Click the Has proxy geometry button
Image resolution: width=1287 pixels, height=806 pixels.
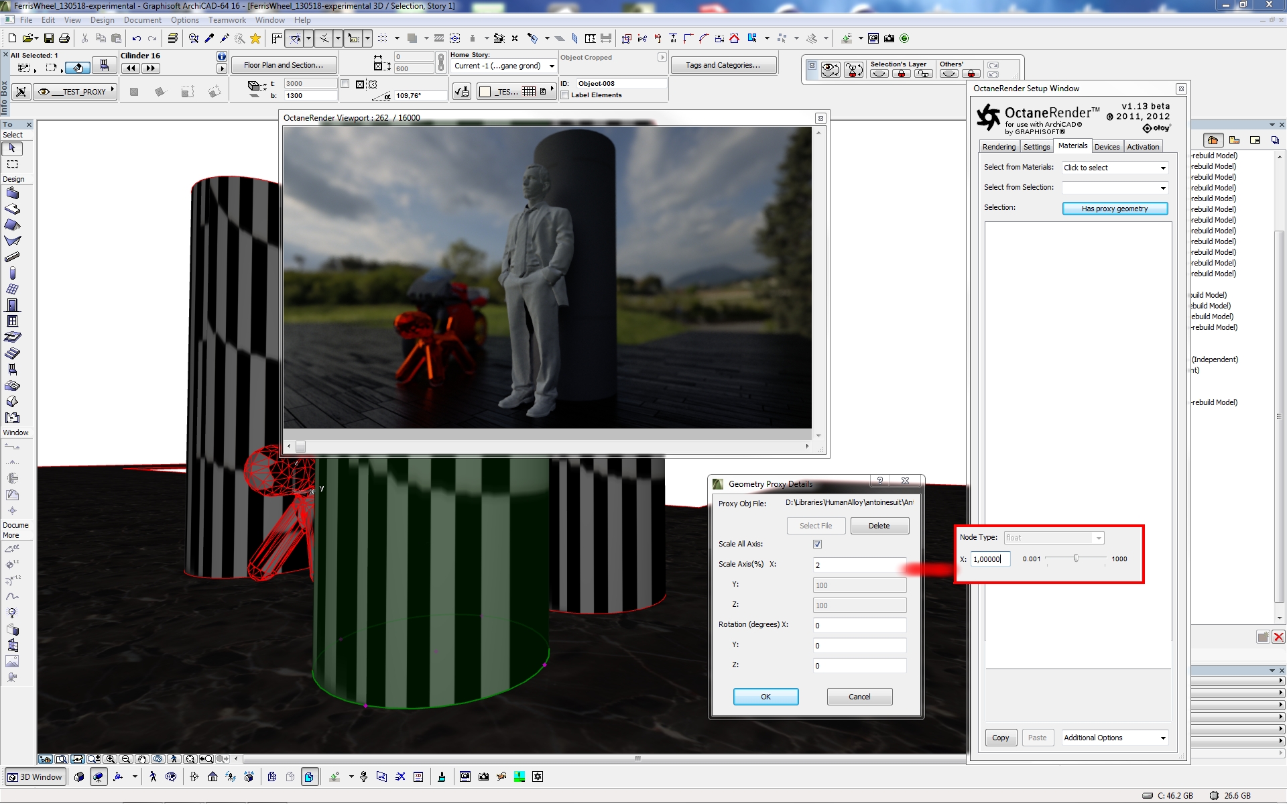pyautogui.click(x=1114, y=209)
